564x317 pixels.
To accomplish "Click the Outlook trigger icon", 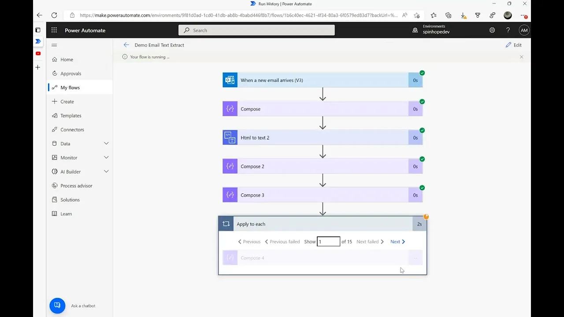I will tap(230, 80).
